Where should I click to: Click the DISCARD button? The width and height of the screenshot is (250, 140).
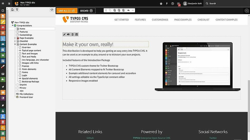tap(86, 11)
